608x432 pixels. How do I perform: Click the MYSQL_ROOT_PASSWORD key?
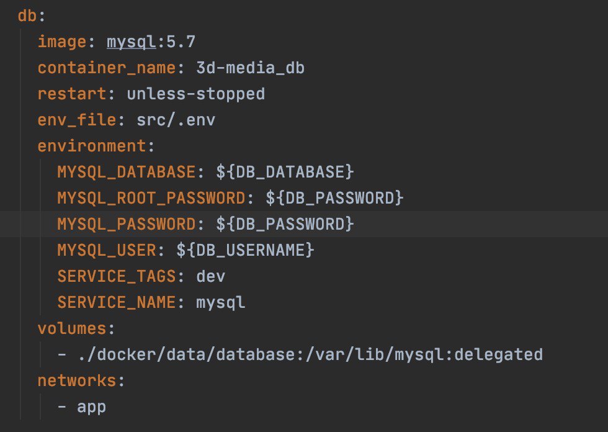click(151, 198)
